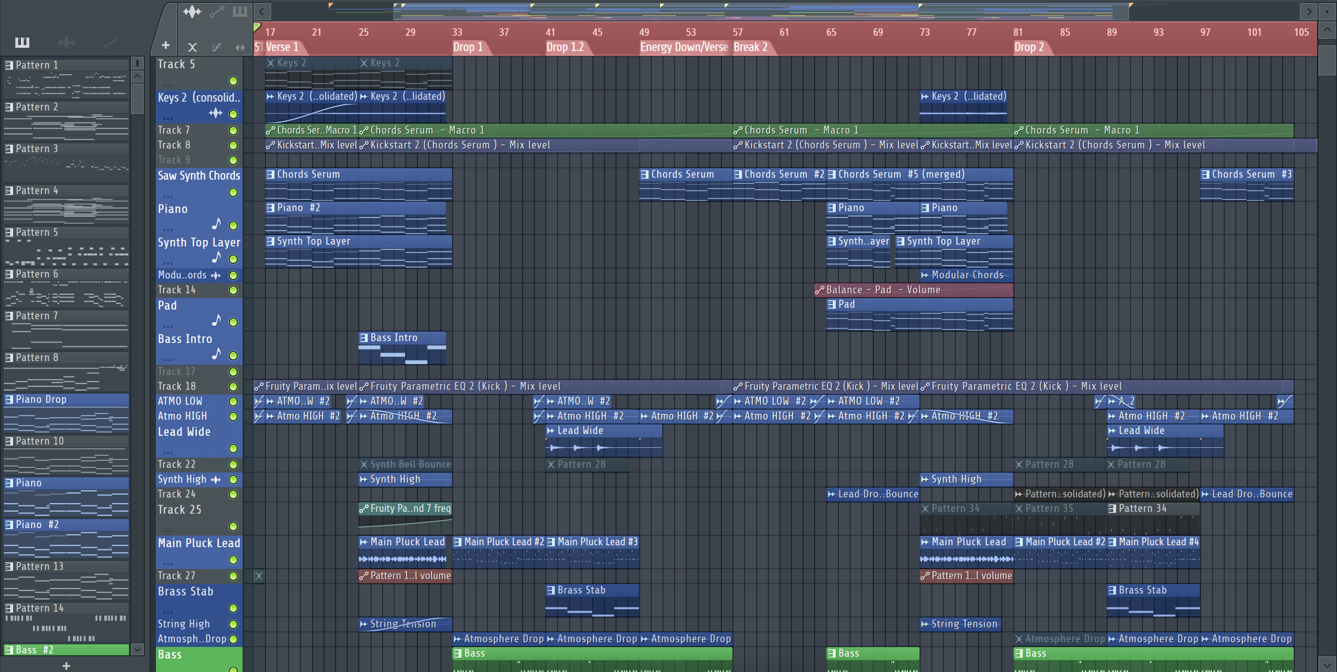
Task: Show automation clips in the picker panel
Action: (x=110, y=43)
